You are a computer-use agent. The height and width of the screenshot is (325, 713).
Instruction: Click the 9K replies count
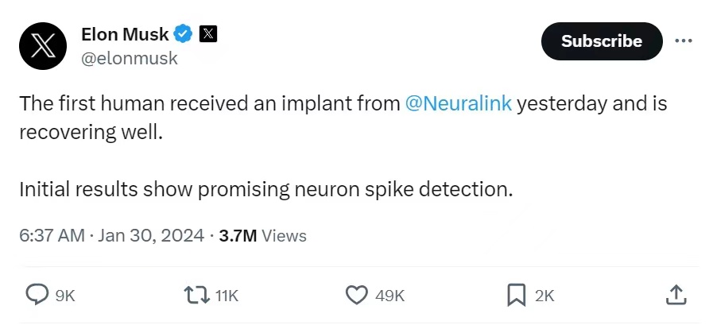coord(65,296)
